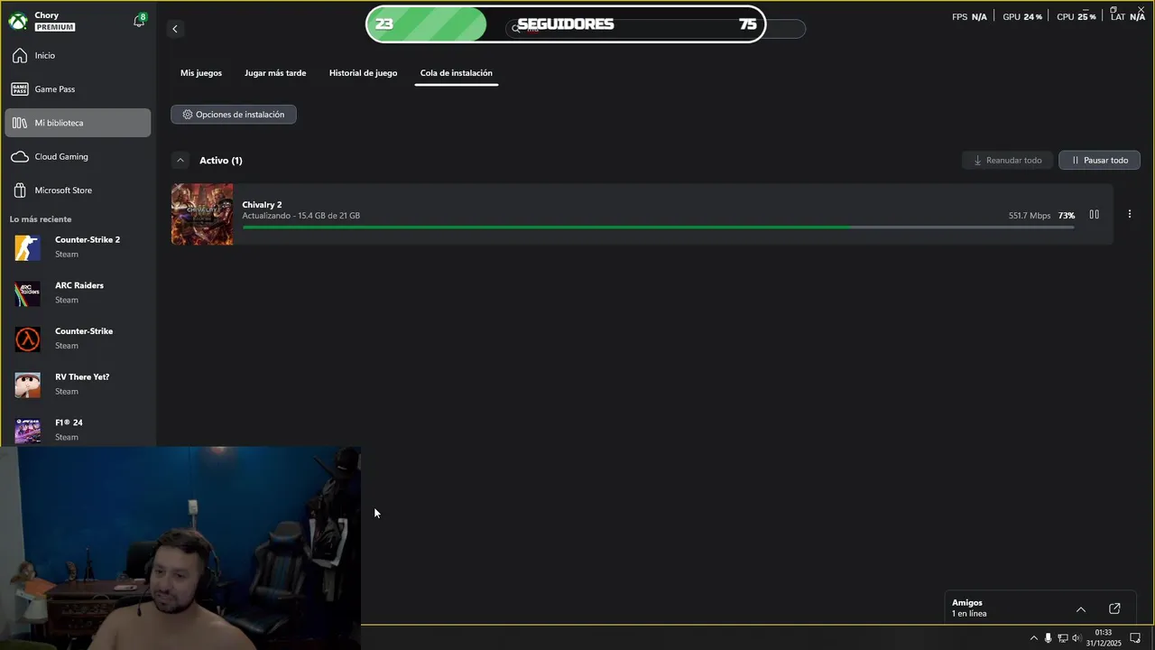Screen dimensions: 1155x650
Task: Click the 551.7 Mbps download speed
Action: [1030, 216]
